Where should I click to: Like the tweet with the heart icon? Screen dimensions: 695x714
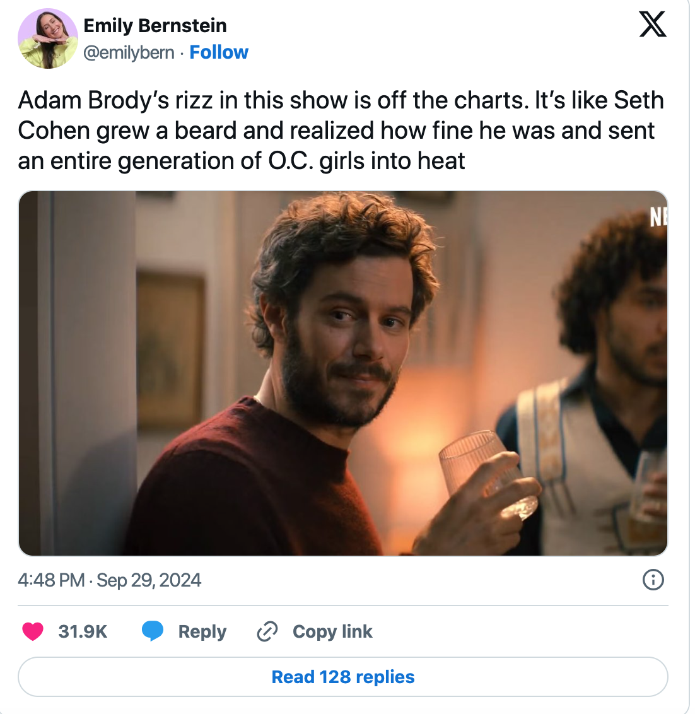33,631
